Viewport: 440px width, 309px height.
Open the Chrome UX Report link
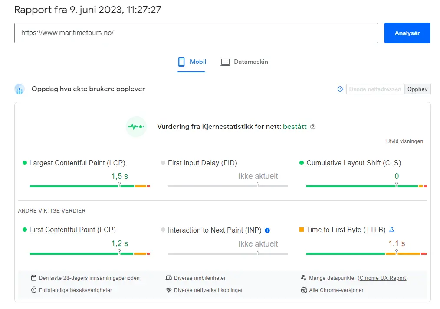click(x=383, y=278)
